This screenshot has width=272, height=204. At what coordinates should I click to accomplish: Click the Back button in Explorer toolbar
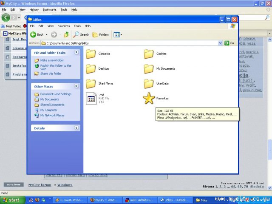(37, 34)
